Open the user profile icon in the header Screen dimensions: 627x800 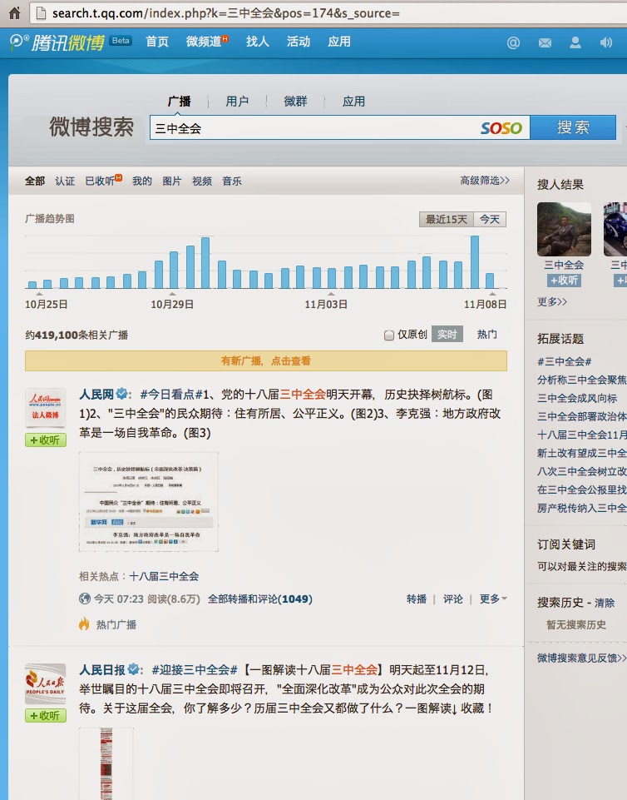coord(575,42)
